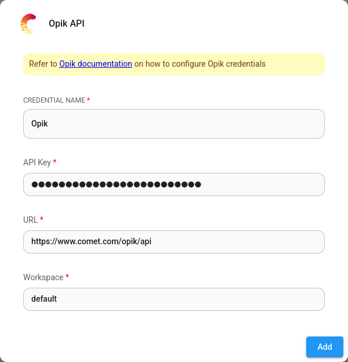Click the Opik logo icon
The height and width of the screenshot is (362, 348).
28,24
